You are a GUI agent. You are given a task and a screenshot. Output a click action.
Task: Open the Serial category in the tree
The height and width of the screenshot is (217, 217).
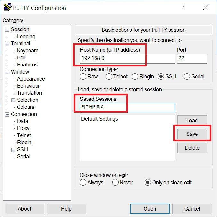click(23, 157)
